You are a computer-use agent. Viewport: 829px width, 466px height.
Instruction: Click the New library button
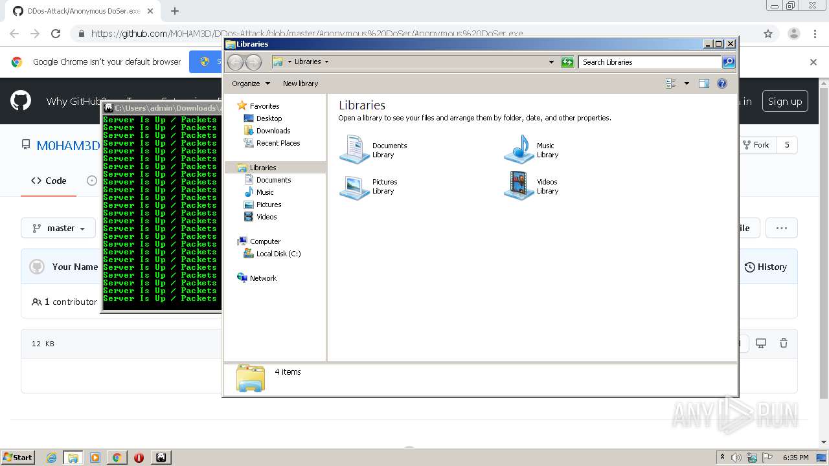[x=301, y=83]
